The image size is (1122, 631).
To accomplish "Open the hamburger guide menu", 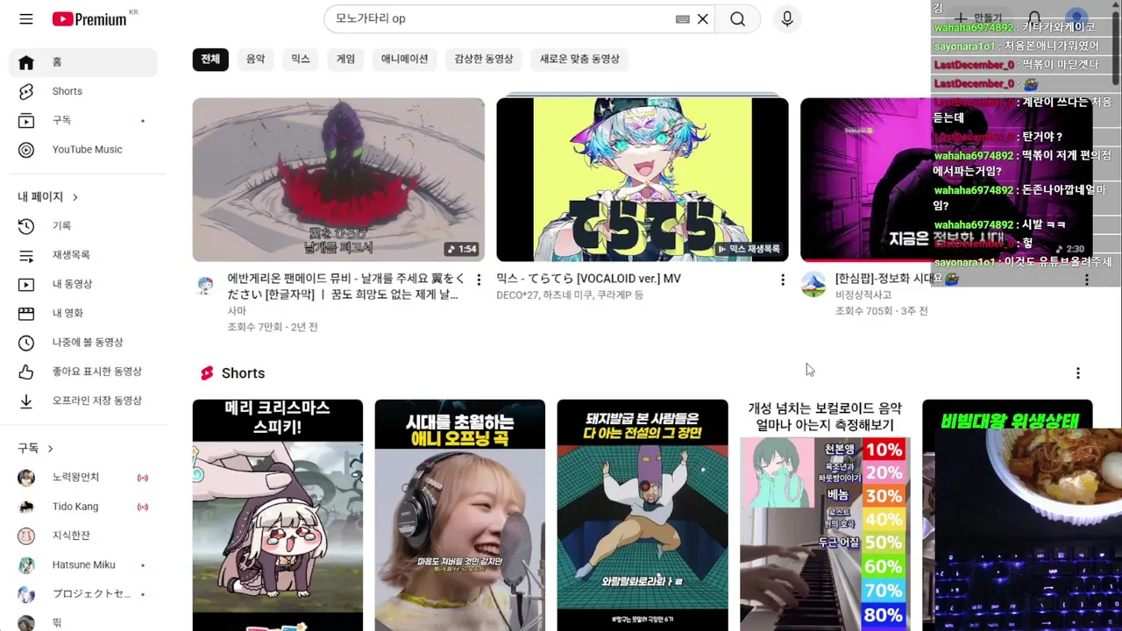I will tap(26, 18).
